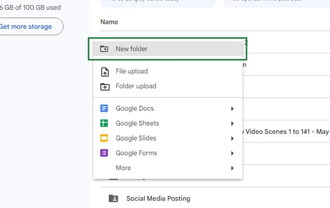Click the yellow Google Slides icon
330x208 pixels.
104,138
